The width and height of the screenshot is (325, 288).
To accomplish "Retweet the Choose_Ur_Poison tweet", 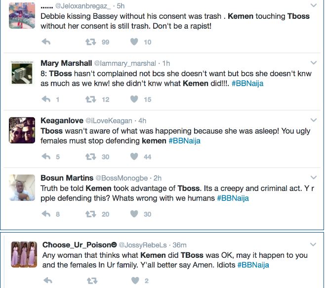I will 91,281.
